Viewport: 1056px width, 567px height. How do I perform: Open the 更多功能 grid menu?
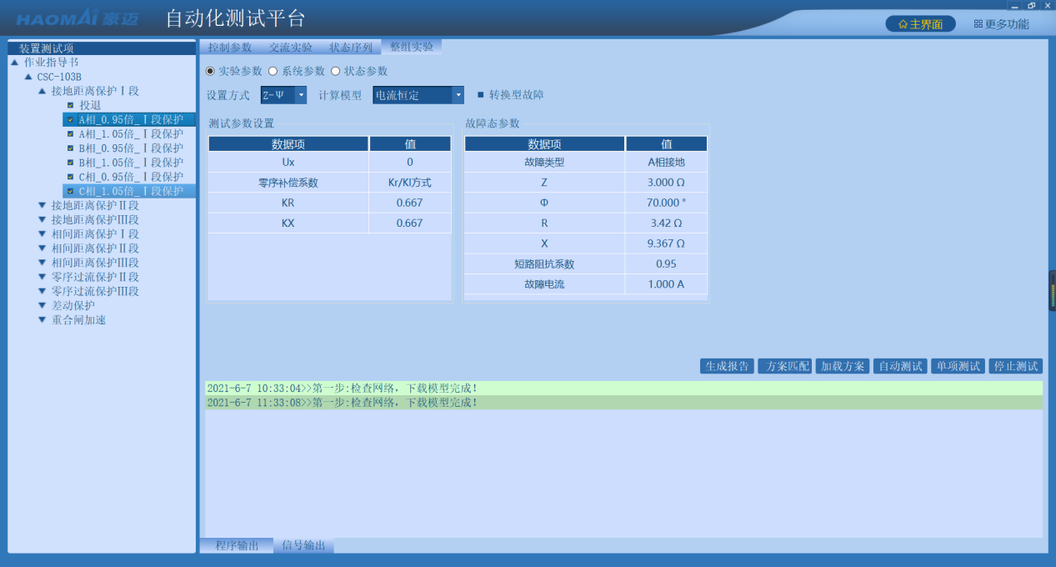click(x=1001, y=24)
